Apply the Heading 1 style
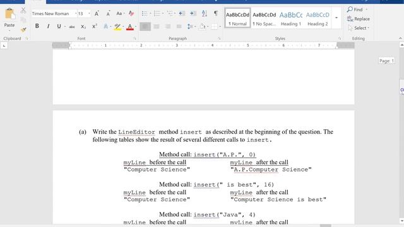Image resolution: width=404 pixels, height=227 pixels. point(291,18)
